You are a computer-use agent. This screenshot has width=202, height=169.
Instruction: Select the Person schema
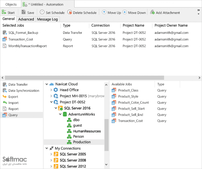pos(78,136)
